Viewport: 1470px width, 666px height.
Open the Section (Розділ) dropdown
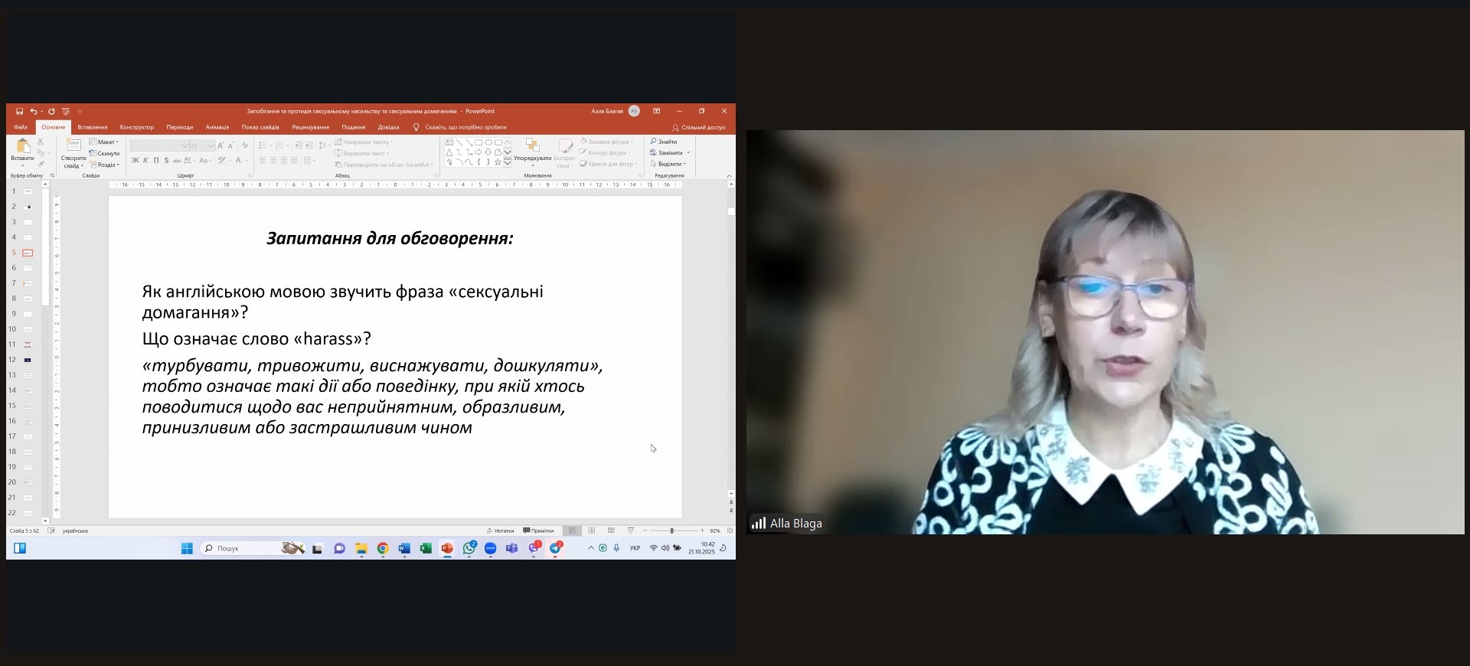105,165
